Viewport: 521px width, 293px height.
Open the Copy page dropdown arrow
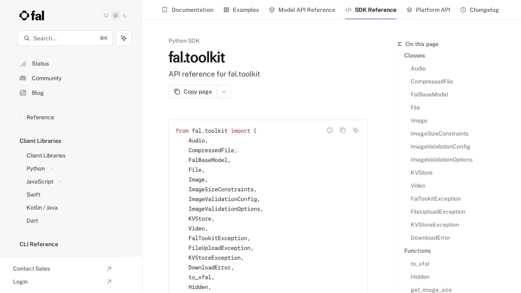coord(224,92)
